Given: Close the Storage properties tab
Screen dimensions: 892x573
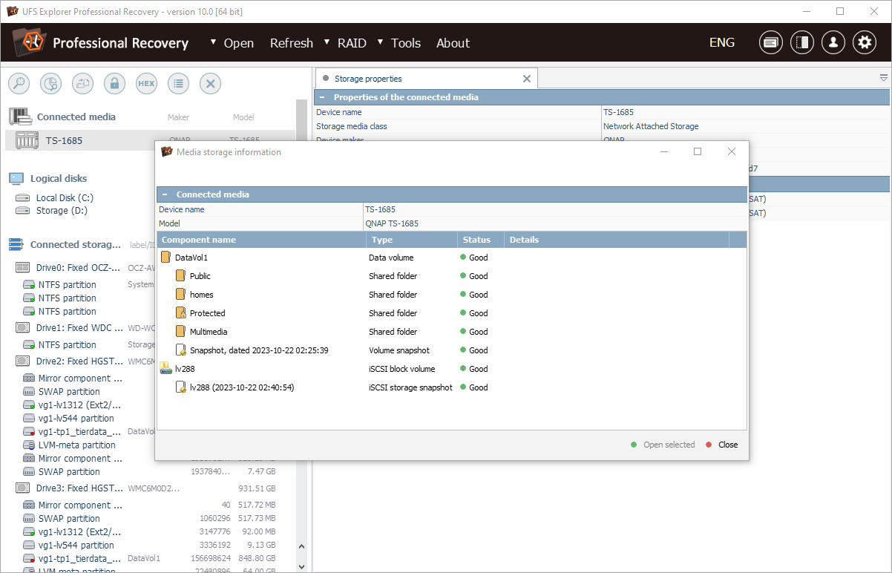Looking at the screenshot, I should pos(527,79).
